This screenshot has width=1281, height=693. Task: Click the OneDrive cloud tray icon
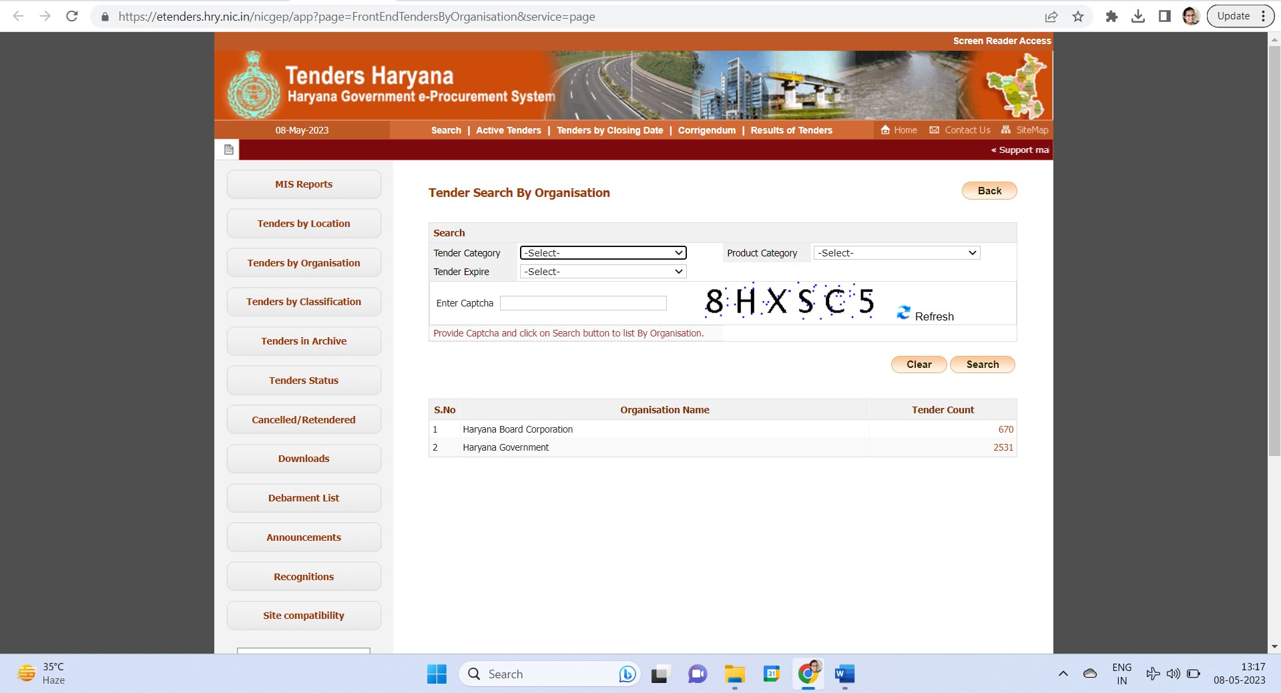tap(1089, 674)
